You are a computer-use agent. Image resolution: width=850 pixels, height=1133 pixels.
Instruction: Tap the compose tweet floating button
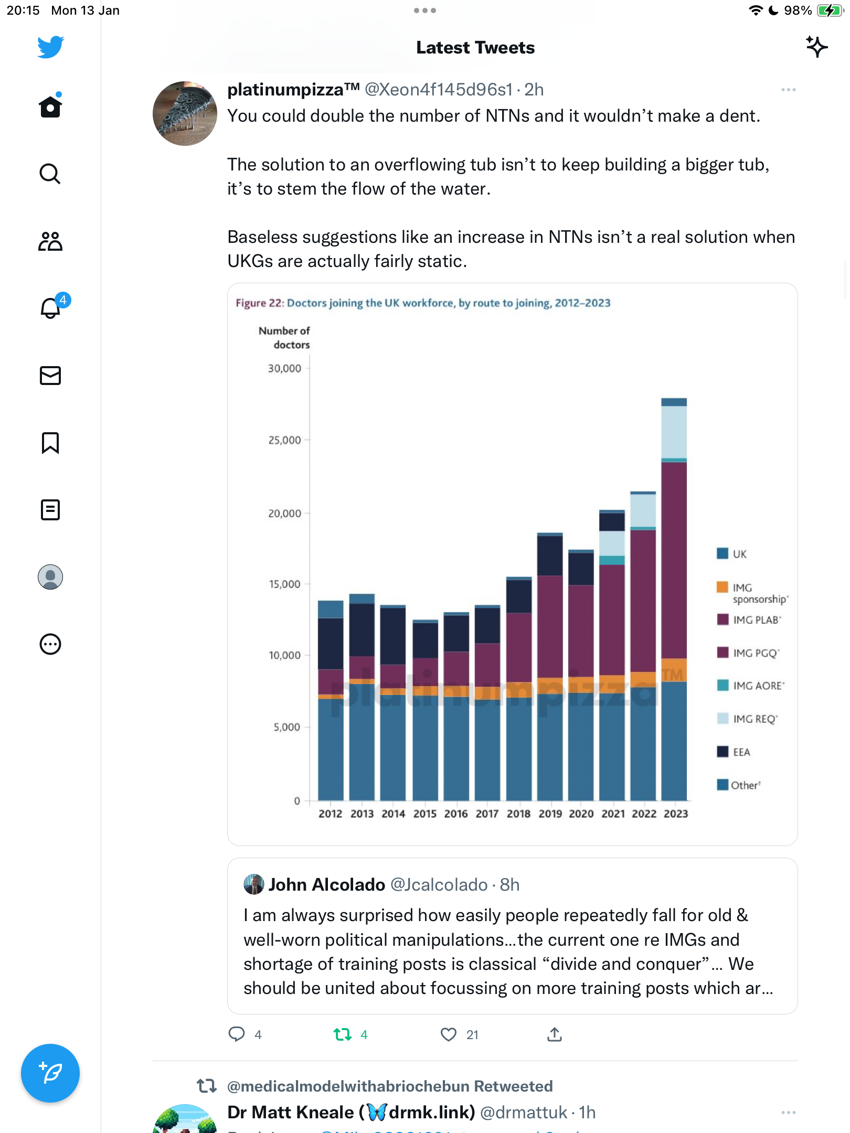point(50,1073)
